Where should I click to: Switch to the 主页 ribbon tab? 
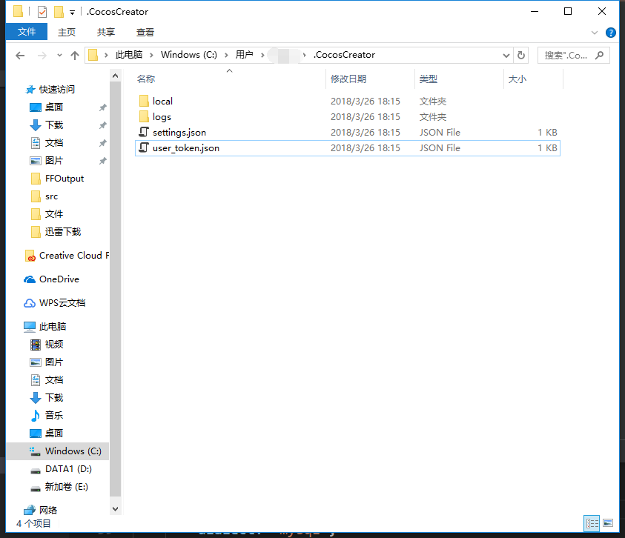point(67,33)
